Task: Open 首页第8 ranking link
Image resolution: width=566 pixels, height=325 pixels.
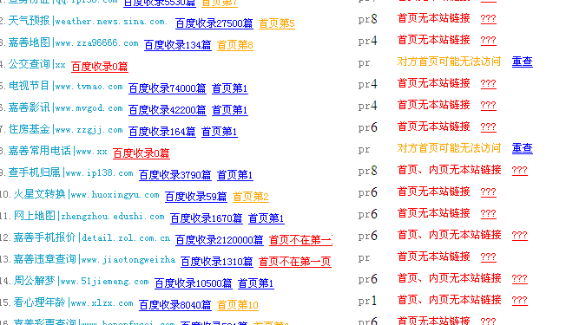Action: (x=235, y=45)
